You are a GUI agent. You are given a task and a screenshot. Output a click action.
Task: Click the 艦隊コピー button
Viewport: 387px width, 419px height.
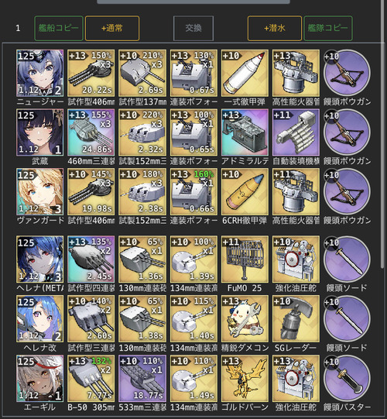pos(328,29)
